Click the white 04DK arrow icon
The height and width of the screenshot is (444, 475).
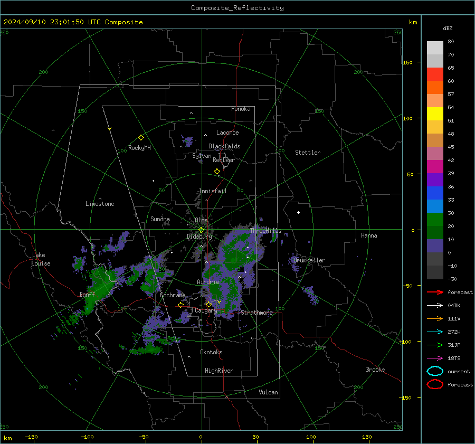(x=435, y=306)
